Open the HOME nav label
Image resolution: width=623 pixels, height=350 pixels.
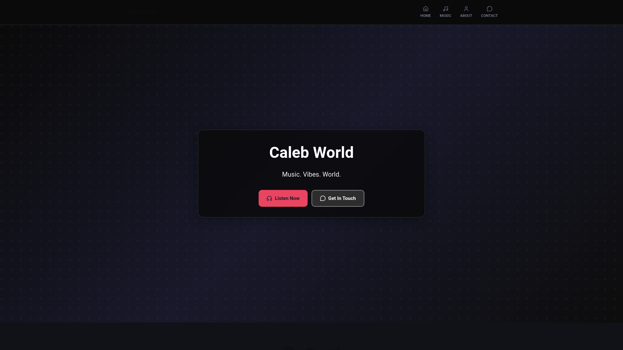(x=425, y=16)
